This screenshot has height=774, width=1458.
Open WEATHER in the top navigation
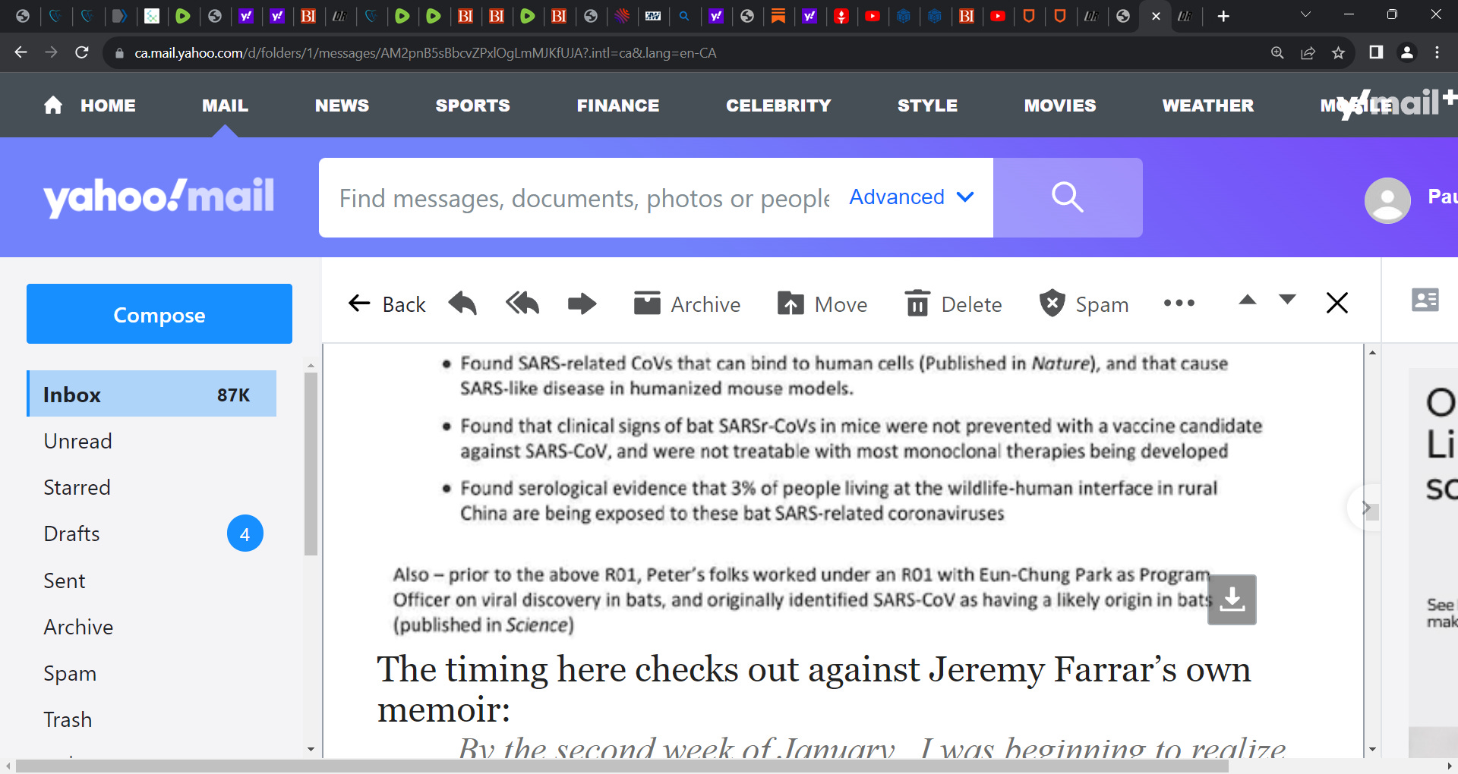click(x=1207, y=105)
